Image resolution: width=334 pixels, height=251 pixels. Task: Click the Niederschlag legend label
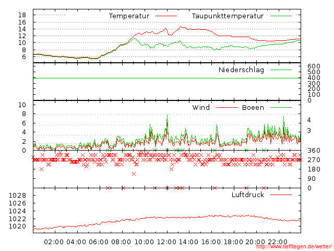(241, 70)
